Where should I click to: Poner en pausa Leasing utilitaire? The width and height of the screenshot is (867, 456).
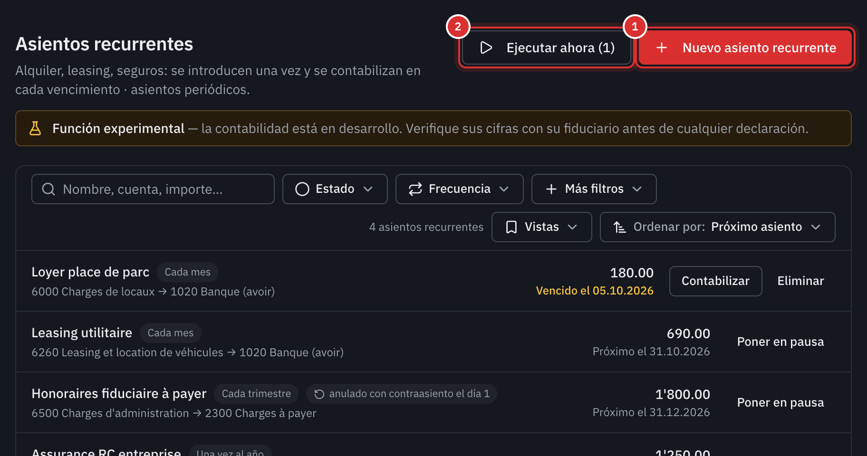pyautogui.click(x=780, y=342)
